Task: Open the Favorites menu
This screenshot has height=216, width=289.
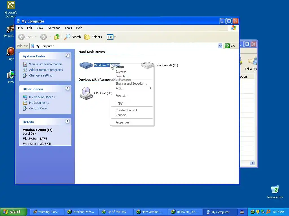Action: click(x=54, y=28)
